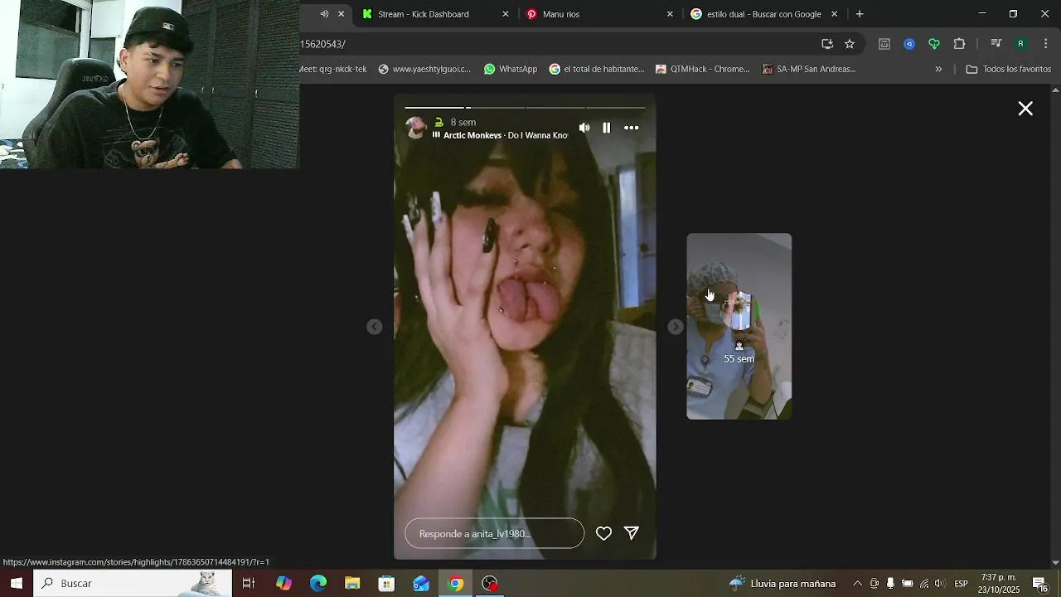Open the Chrome profile avatar R

[1020, 44]
